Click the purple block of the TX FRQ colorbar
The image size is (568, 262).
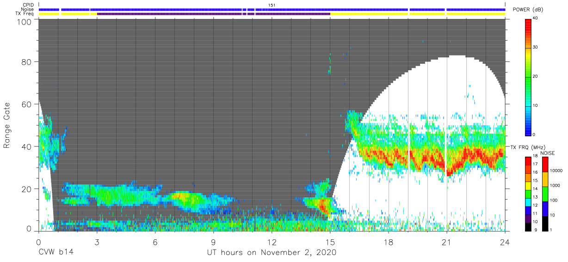coord(528,218)
